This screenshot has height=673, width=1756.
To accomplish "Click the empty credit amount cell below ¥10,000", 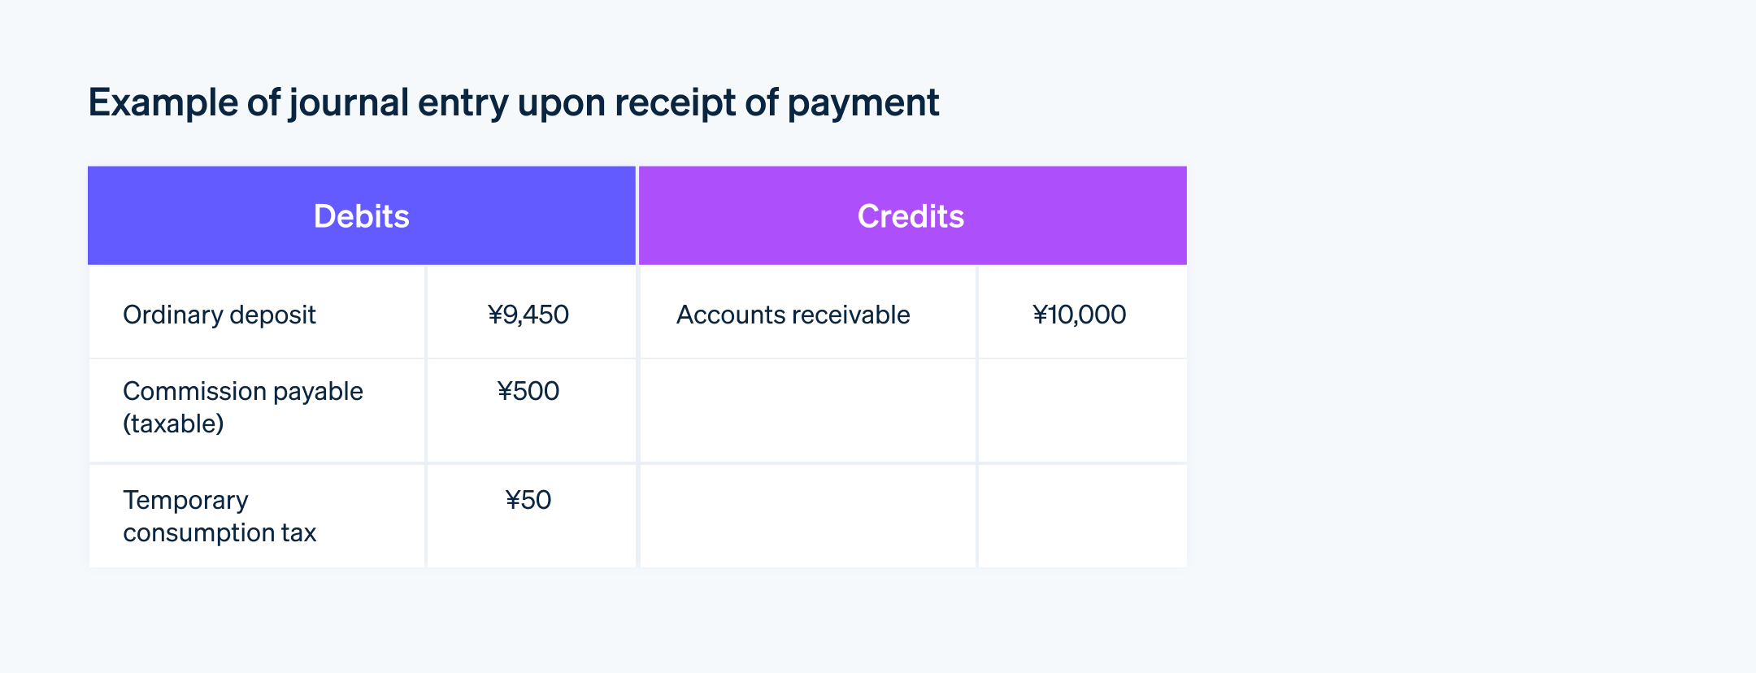I will pyautogui.click(x=1082, y=410).
